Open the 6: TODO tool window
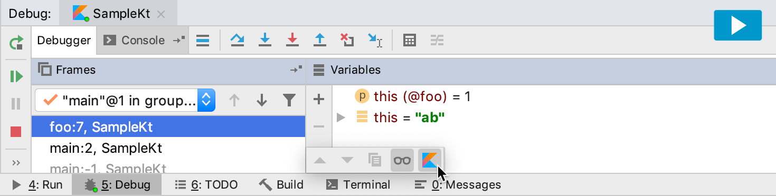 point(206,185)
